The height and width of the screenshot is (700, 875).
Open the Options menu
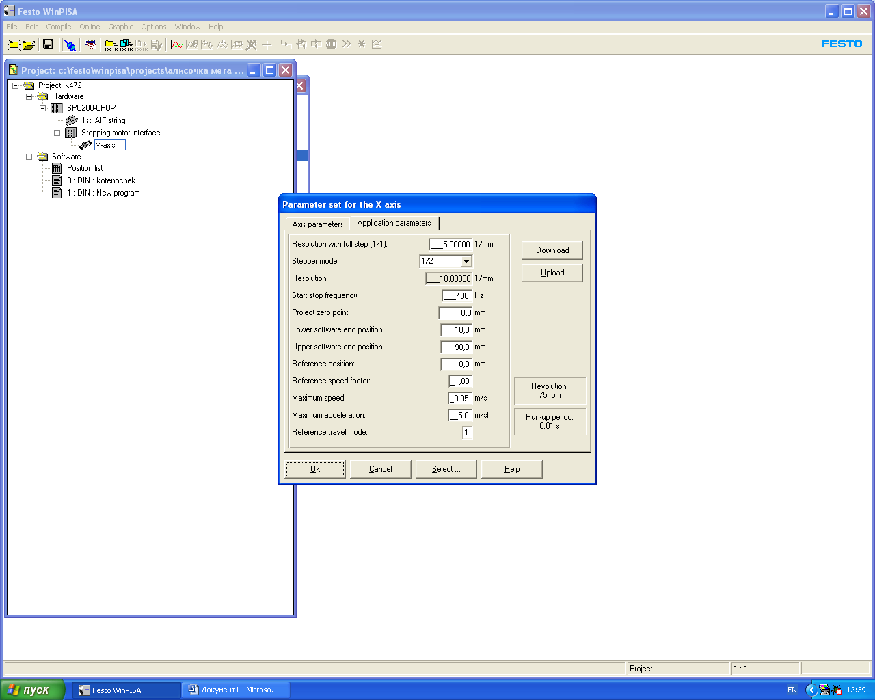tap(154, 27)
